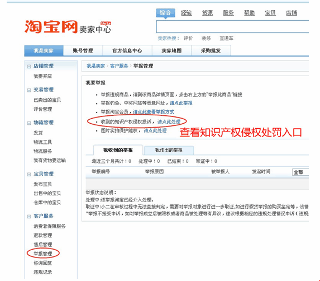This screenshot has height=281, width=320.
Task: Click 请点此处理 for 知识产权侵权投诉
Action: tap(169, 122)
